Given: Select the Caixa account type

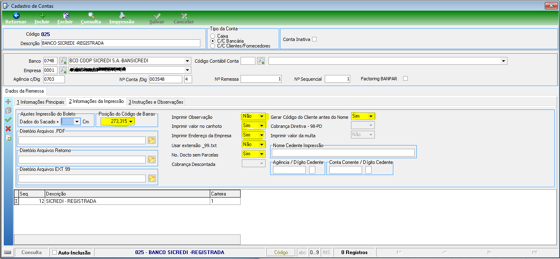Looking at the screenshot, I should [213, 36].
